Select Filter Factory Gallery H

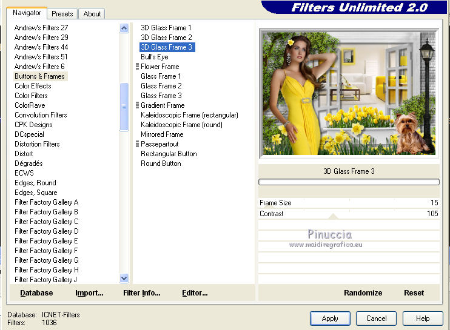click(x=47, y=270)
